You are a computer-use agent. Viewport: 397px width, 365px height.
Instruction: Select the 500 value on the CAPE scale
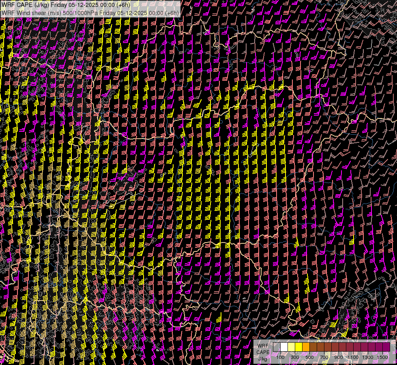click(309, 357)
